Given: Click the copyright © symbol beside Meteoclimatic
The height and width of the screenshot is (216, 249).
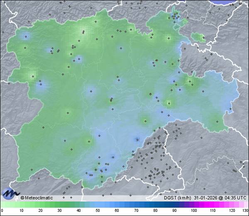Looking at the screenshot, I should pyautogui.click(x=22, y=198).
